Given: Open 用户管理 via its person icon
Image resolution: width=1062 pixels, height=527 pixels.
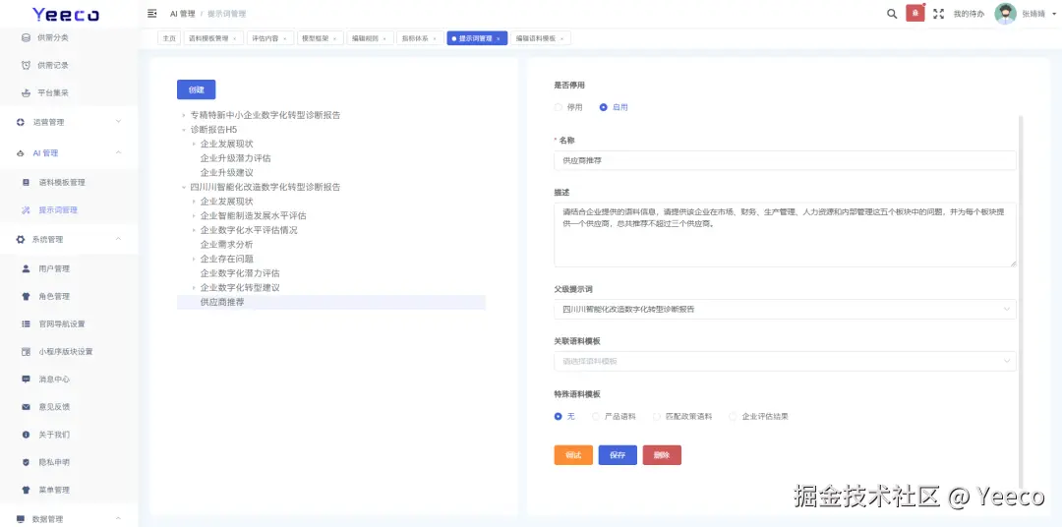Looking at the screenshot, I should coord(26,269).
